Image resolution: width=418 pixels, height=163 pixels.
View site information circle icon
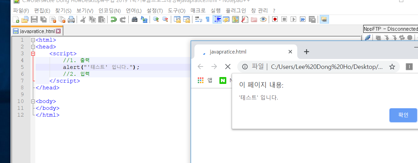coord(245,66)
